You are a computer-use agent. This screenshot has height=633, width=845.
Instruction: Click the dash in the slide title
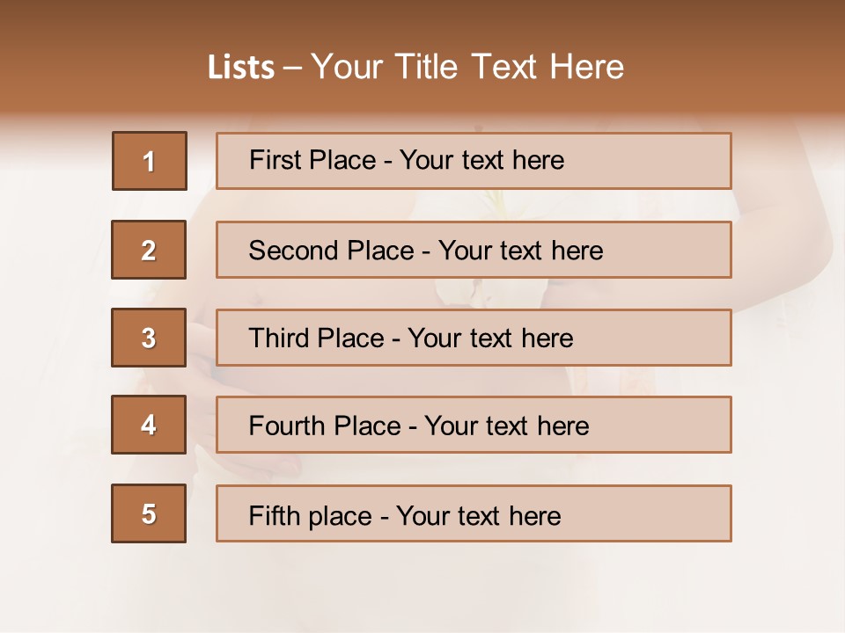pyautogui.click(x=293, y=68)
